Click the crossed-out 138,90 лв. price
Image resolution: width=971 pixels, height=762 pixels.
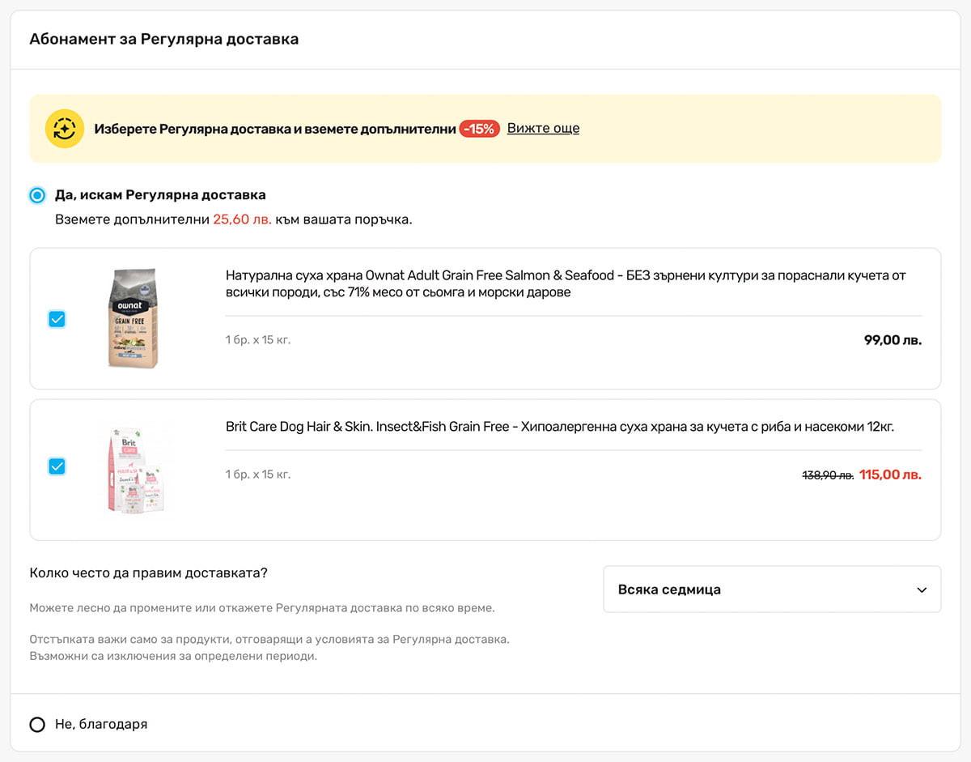(x=827, y=475)
